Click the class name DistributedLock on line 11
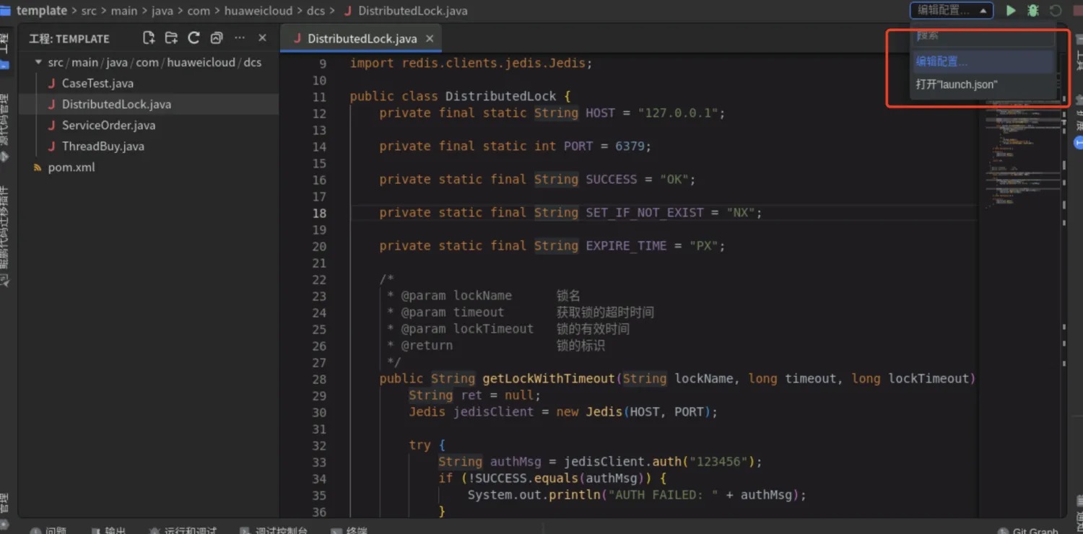1083x534 pixels. 501,97
